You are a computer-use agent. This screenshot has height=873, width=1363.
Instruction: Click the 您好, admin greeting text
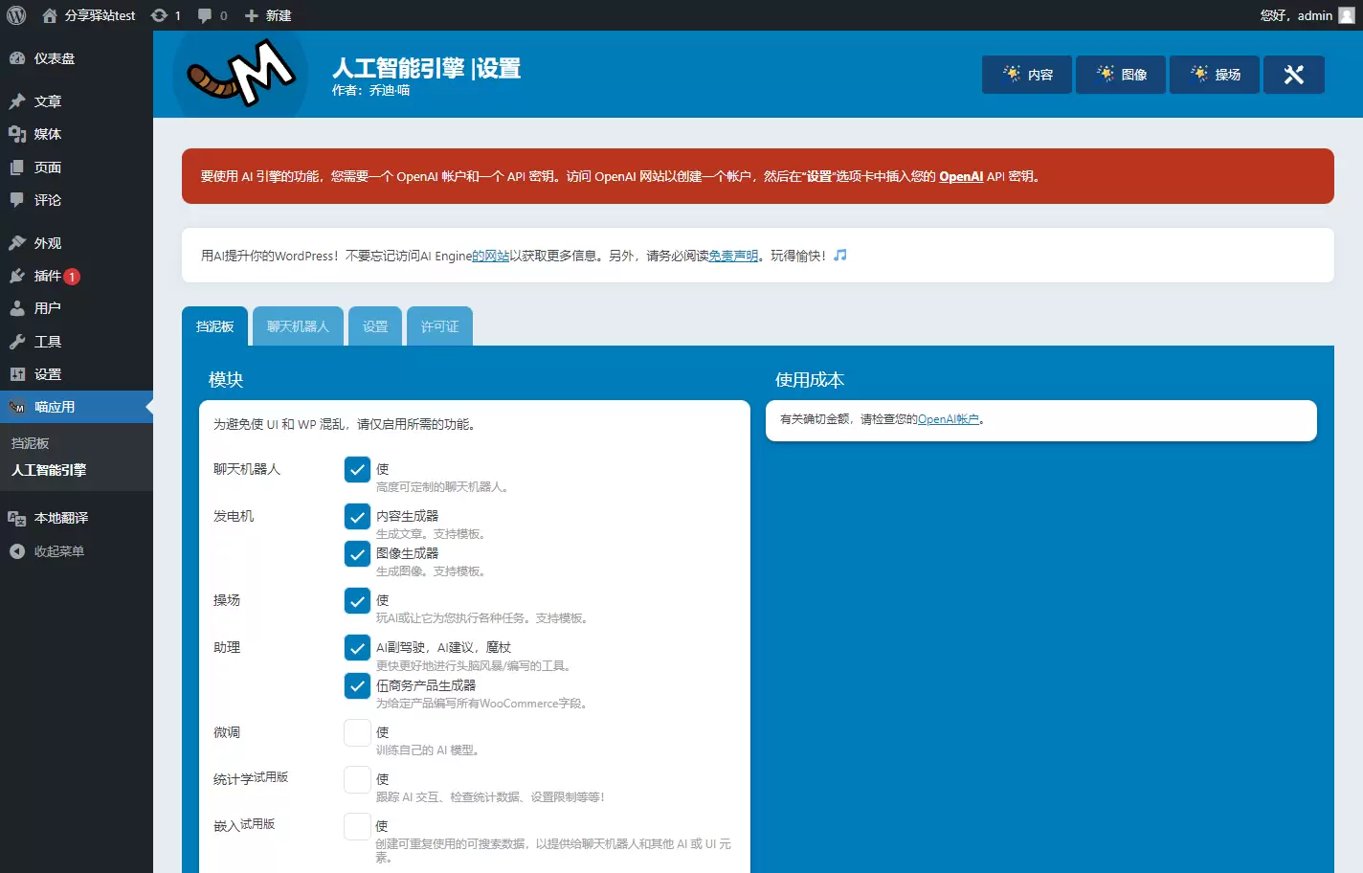point(1296,15)
